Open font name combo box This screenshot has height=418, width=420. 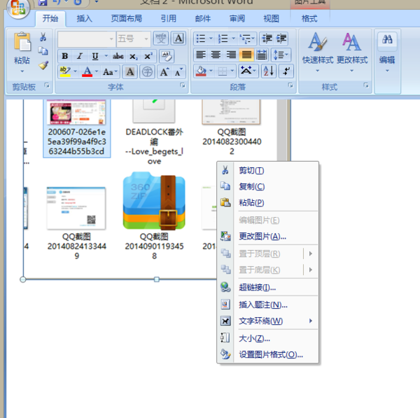coord(87,39)
